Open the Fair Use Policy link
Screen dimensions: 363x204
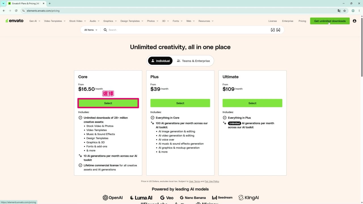point(212,181)
